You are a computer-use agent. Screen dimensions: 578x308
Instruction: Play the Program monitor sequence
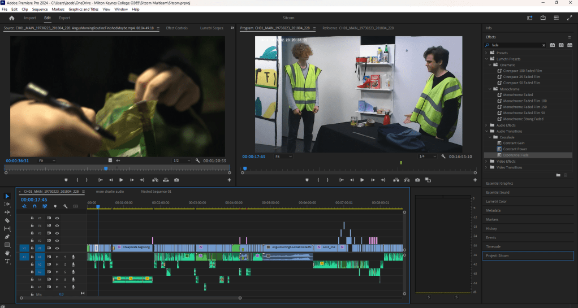pyautogui.click(x=362, y=180)
